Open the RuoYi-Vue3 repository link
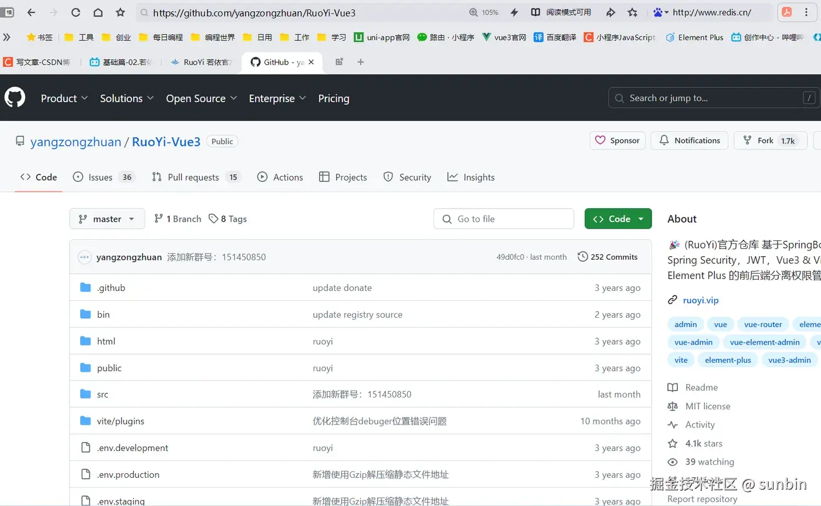 166,141
